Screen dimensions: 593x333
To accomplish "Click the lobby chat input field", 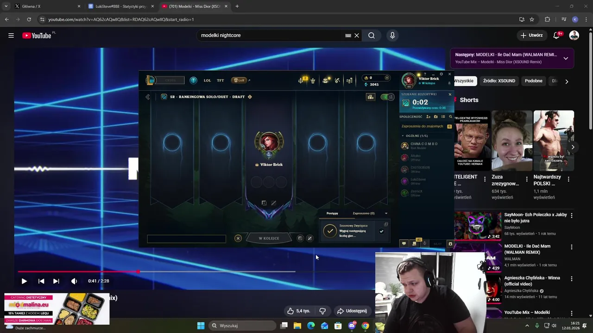I will coord(186,239).
